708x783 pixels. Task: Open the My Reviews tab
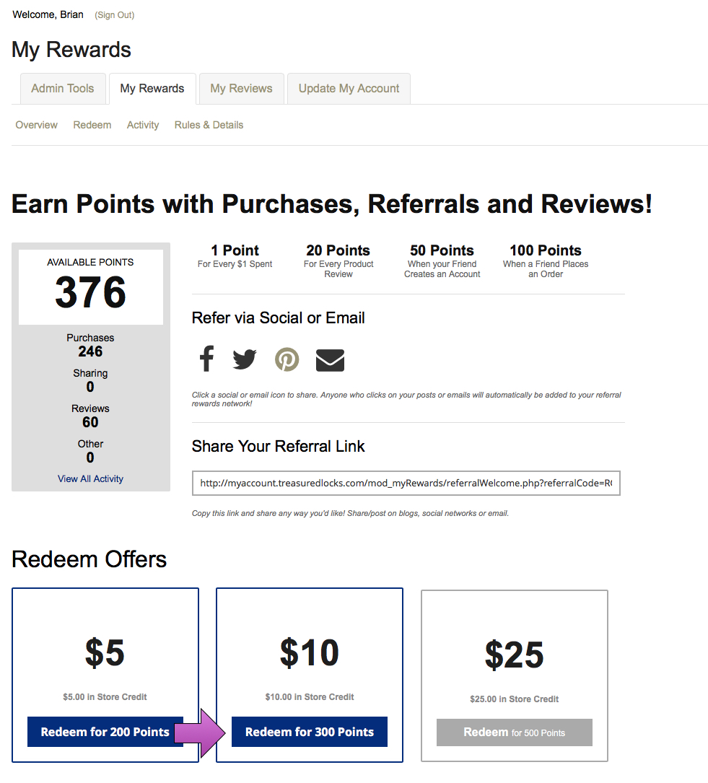tap(241, 88)
